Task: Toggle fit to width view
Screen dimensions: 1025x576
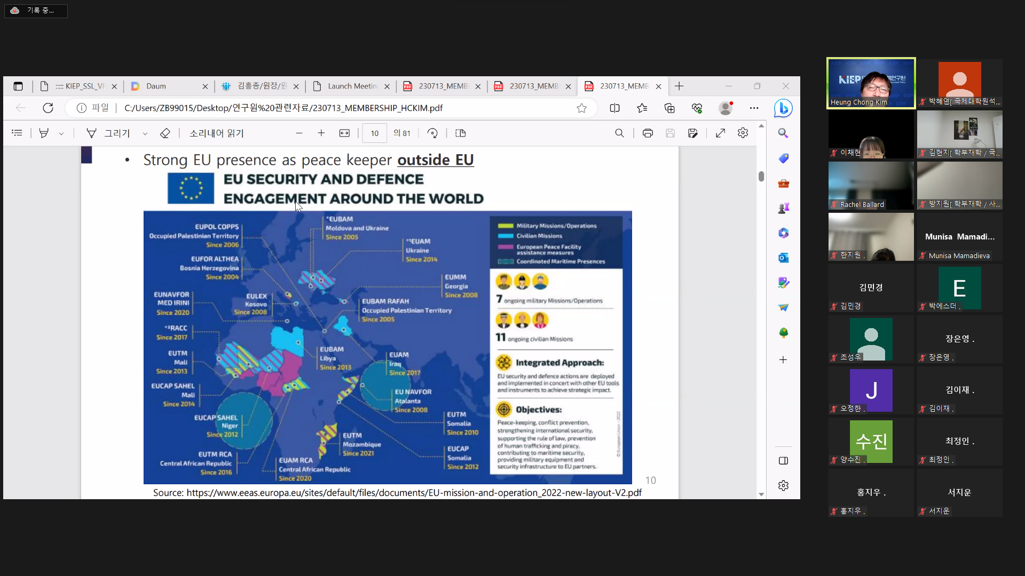Action: 344,133
